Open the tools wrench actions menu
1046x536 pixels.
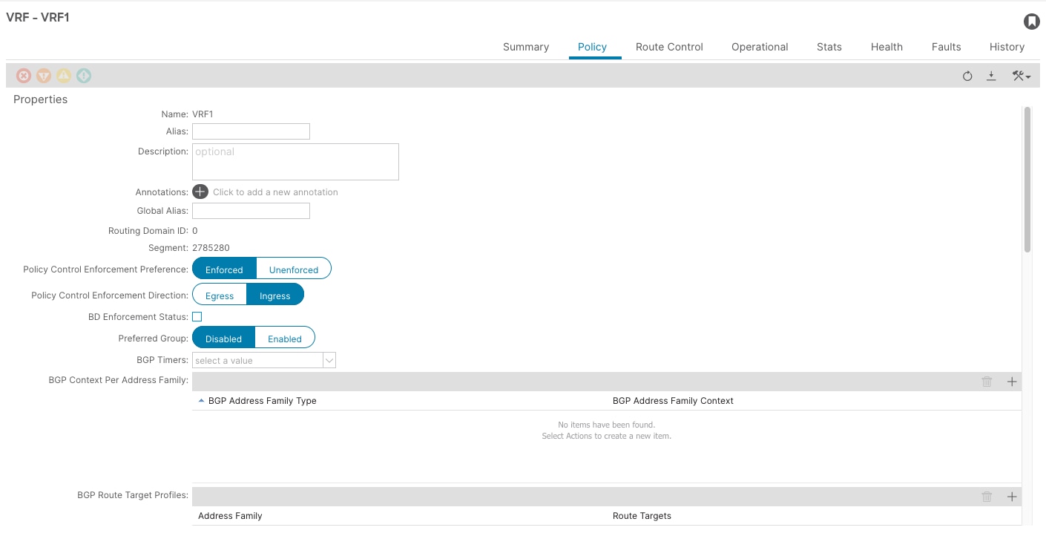[x=1021, y=76]
